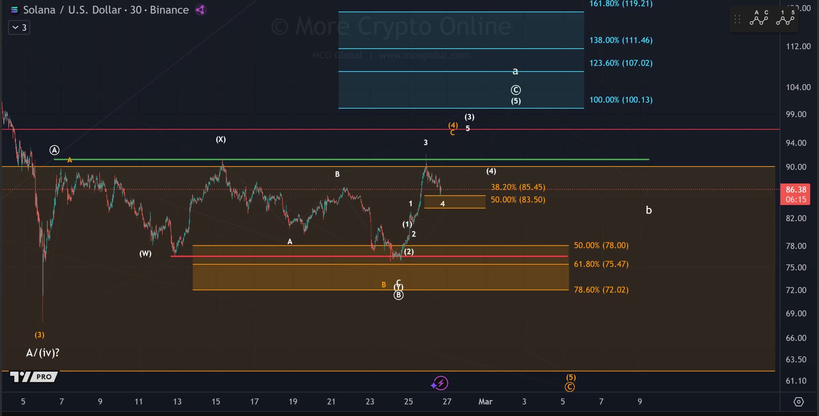Click the A/(iv)? text annotation
The height and width of the screenshot is (416, 819).
[43, 353]
